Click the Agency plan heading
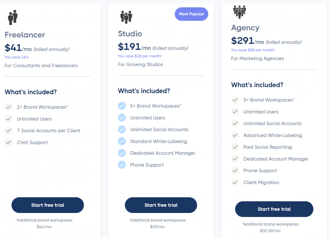This screenshot has height=238, width=330. tap(245, 28)
